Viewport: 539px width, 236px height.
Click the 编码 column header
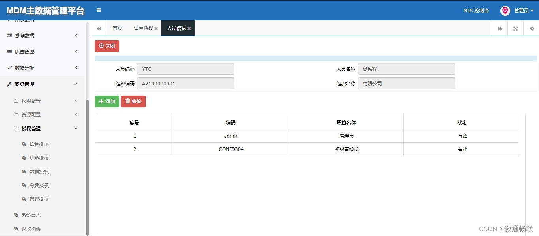[x=230, y=122]
